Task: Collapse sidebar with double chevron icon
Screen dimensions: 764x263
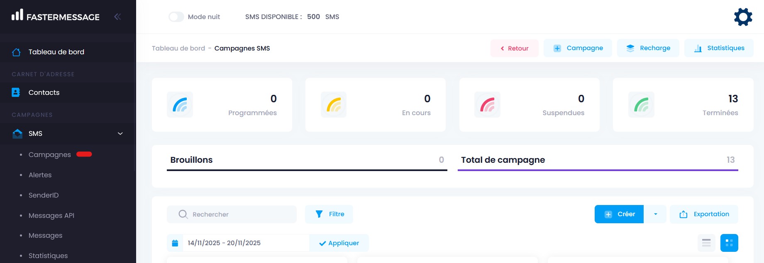Action: pos(117,17)
